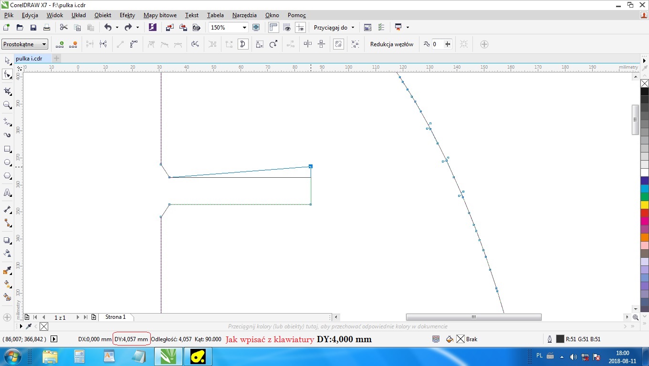Image resolution: width=649 pixels, height=366 pixels.
Task: Add a new document tab
Action: (x=56, y=58)
